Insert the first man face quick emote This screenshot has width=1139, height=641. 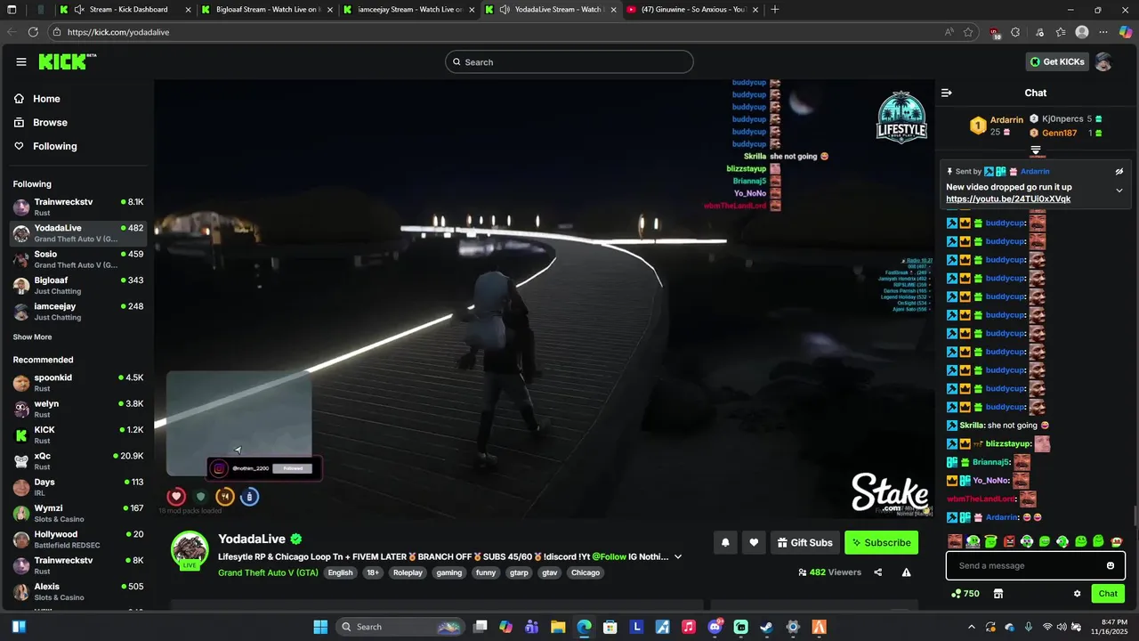click(955, 541)
